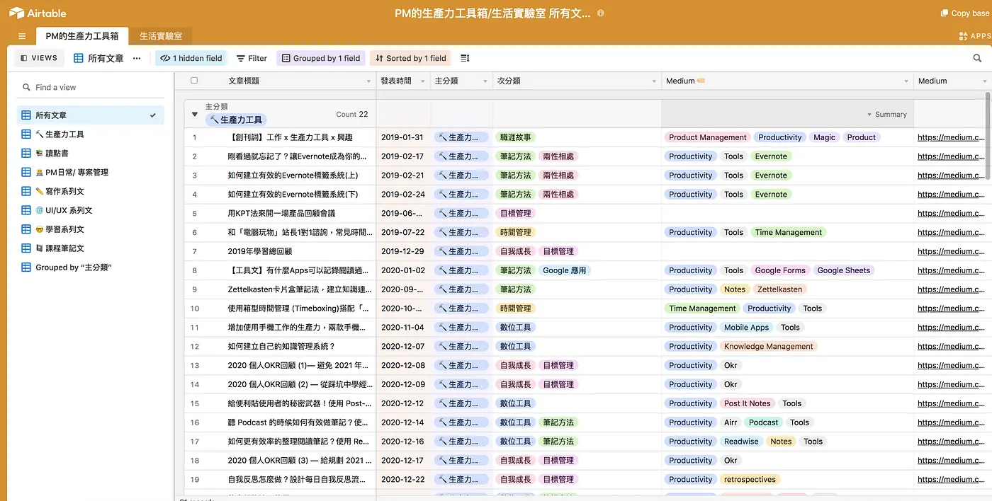Click the 課程筆記文 view grid icon
This screenshot has height=501, width=992.
point(26,248)
